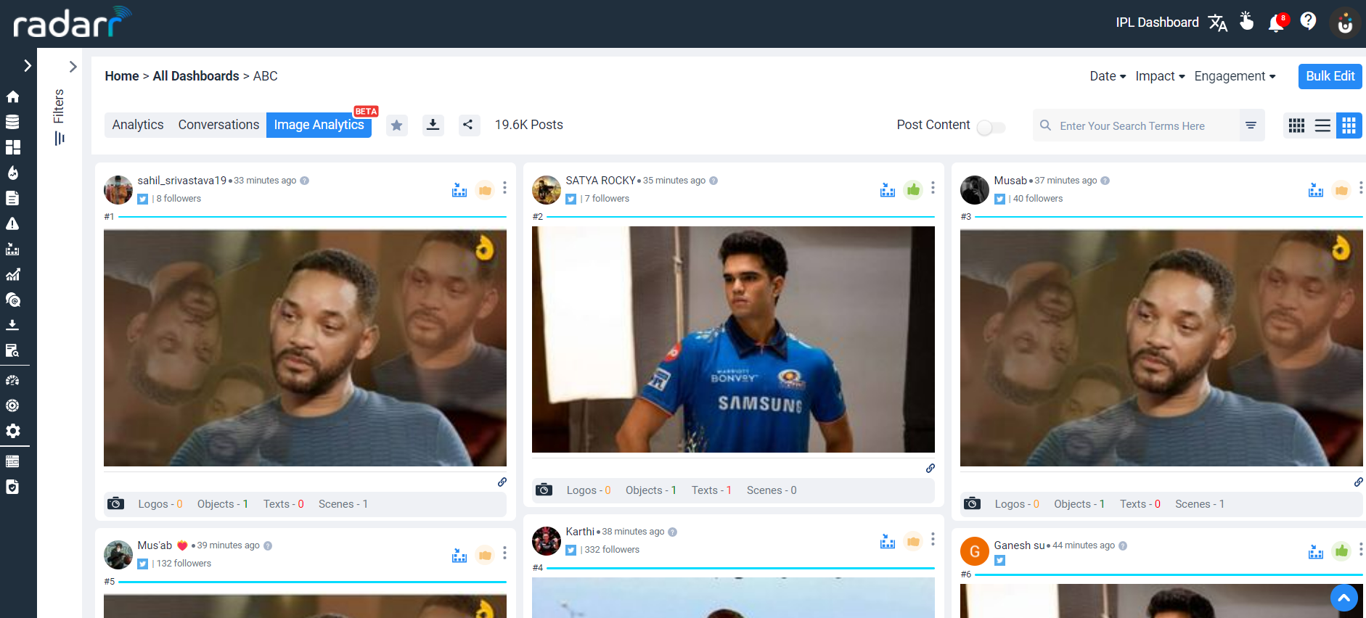The height and width of the screenshot is (618, 1366).
Task: Open search filter options icon
Action: [x=1251, y=125]
